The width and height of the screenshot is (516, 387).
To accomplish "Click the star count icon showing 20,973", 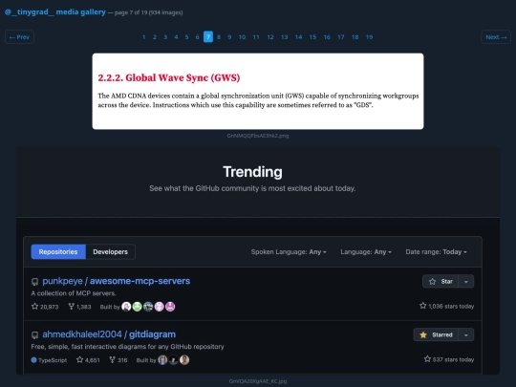I will click(x=35, y=307).
